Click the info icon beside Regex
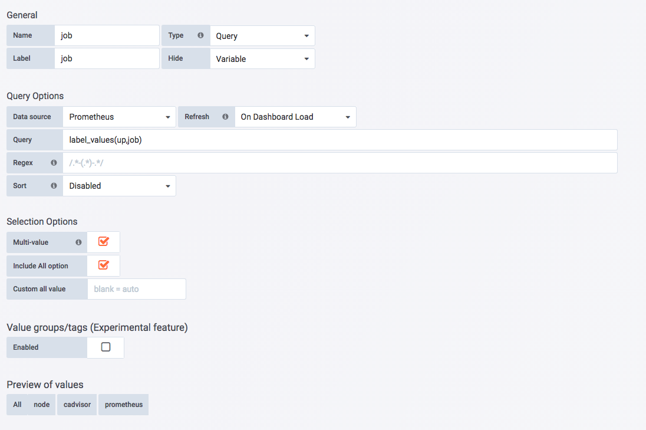The height and width of the screenshot is (430, 646). click(x=54, y=163)
